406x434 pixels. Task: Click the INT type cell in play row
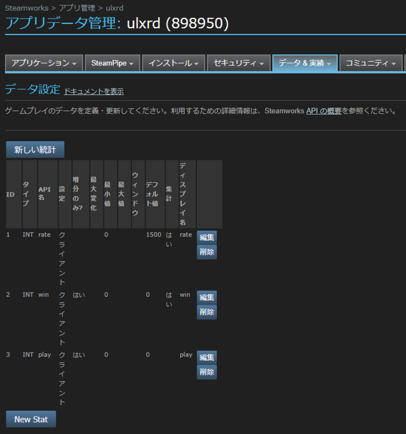[28, 355]
